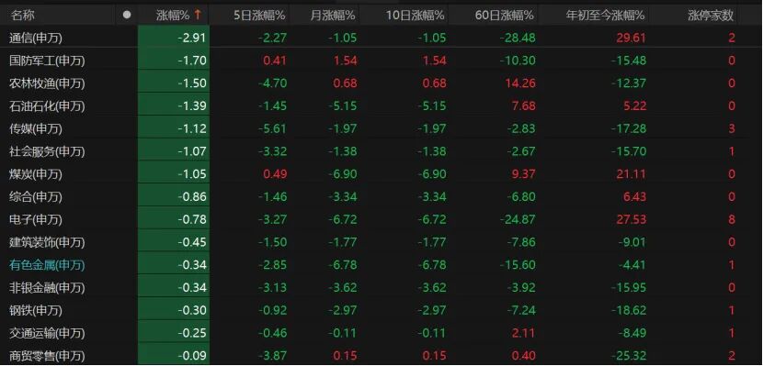Screen dimensions: 763x366
Task: Click 商贸零售 year-to-date value -25.32
Action: coord(628,355)
